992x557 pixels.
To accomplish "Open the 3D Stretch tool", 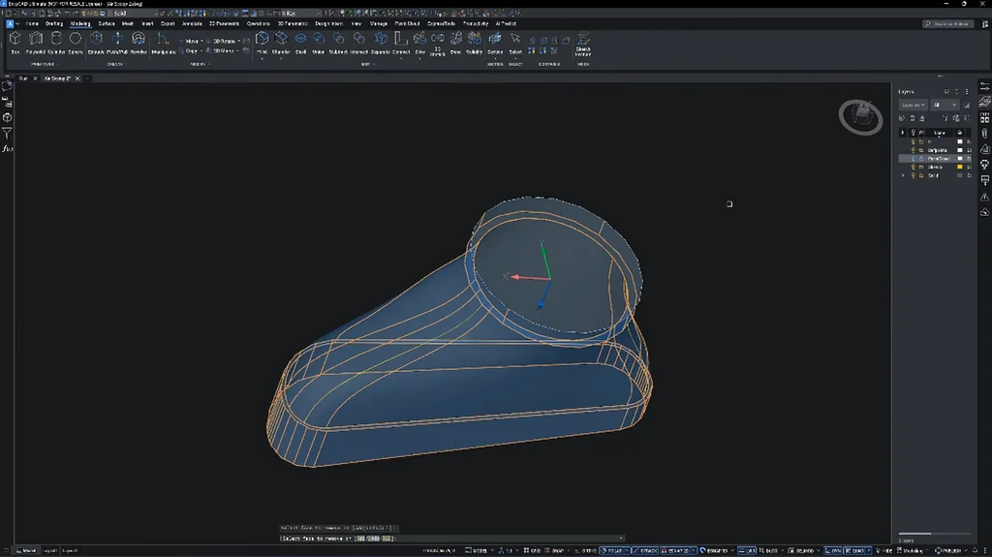I will tap(437, 45).
